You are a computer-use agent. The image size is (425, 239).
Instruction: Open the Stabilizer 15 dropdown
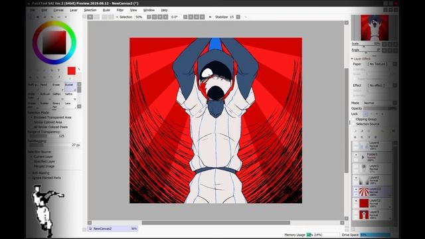tap(238, 17)
